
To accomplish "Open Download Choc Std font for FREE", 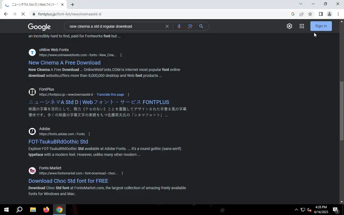I will click(68, 181).
